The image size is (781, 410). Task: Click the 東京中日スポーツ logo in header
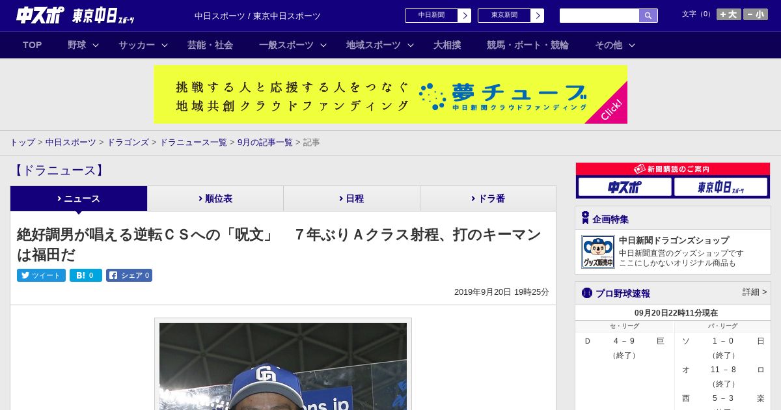(103, 16)
